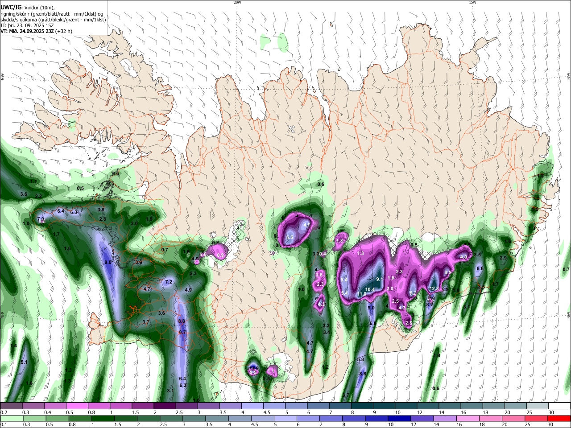Image resolution: width=571 pixels, height=428 pixels.
Task: Click the 5.4 precipitation value
Action: (344, 293)
